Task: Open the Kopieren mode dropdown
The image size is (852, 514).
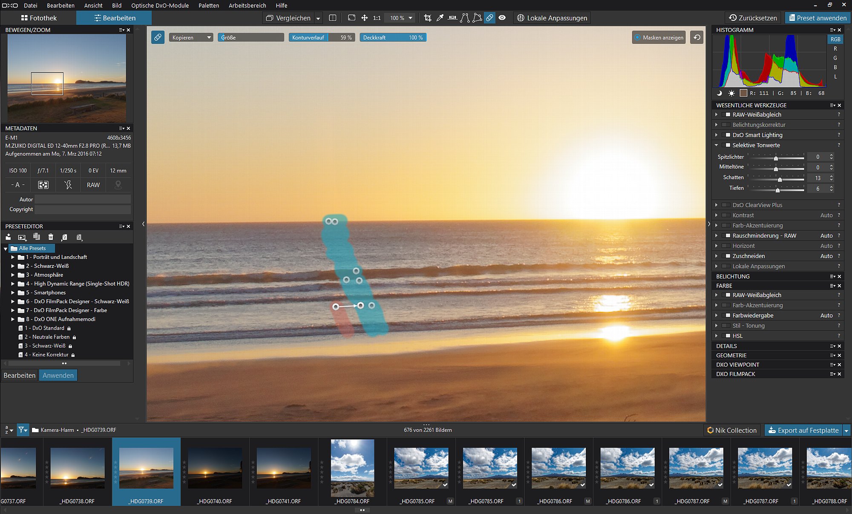Action: (191, 37)
